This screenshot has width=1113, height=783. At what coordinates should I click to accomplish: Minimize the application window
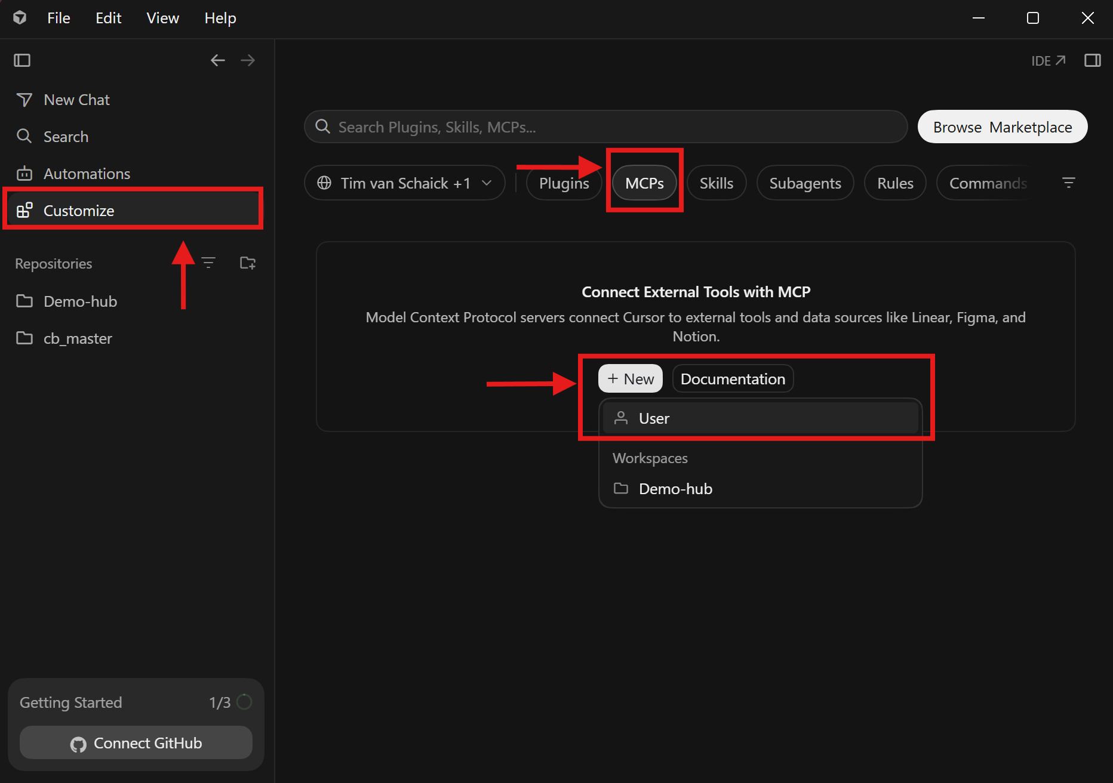pyautogui.click(x=979, y=18)
